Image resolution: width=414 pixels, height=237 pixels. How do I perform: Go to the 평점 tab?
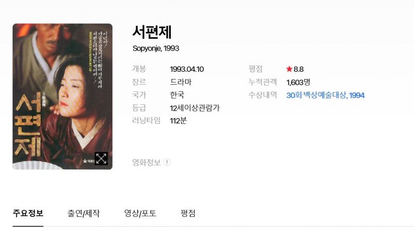[188, 213]
